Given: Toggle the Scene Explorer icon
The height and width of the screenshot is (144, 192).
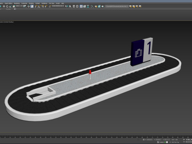Looking at the screenshot, I should pos(74,6).
